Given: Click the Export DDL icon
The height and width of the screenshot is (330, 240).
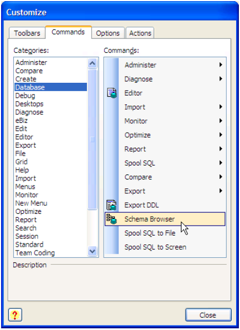Looking at the screenshot, I should click(111, 205).
